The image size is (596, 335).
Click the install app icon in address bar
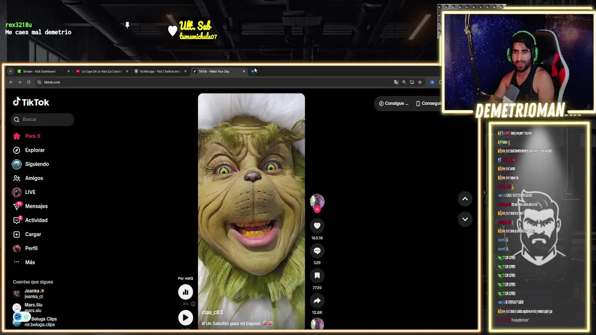point(412,82)
